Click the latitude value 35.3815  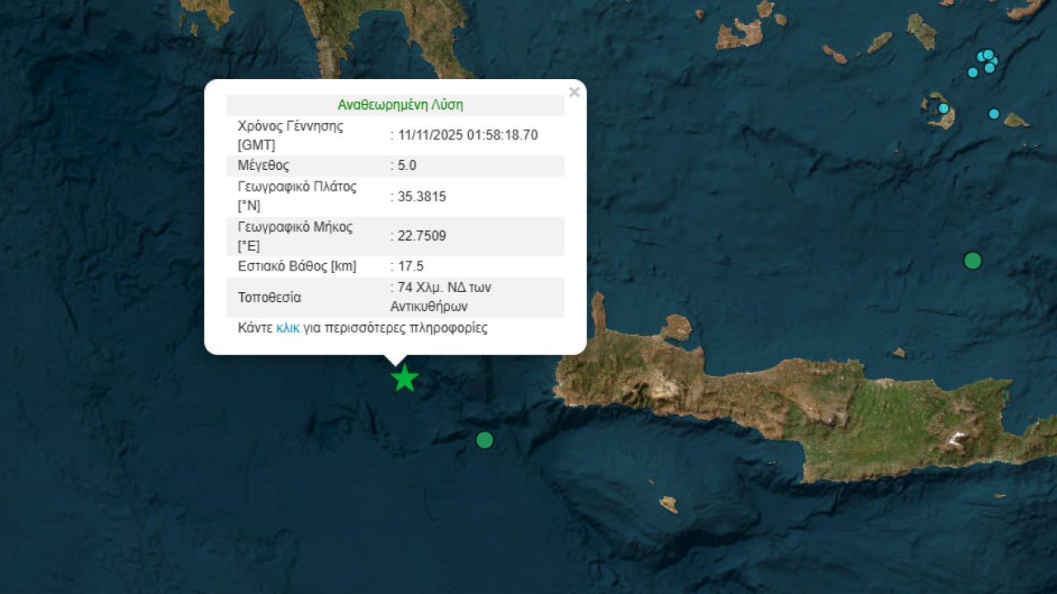421,196
